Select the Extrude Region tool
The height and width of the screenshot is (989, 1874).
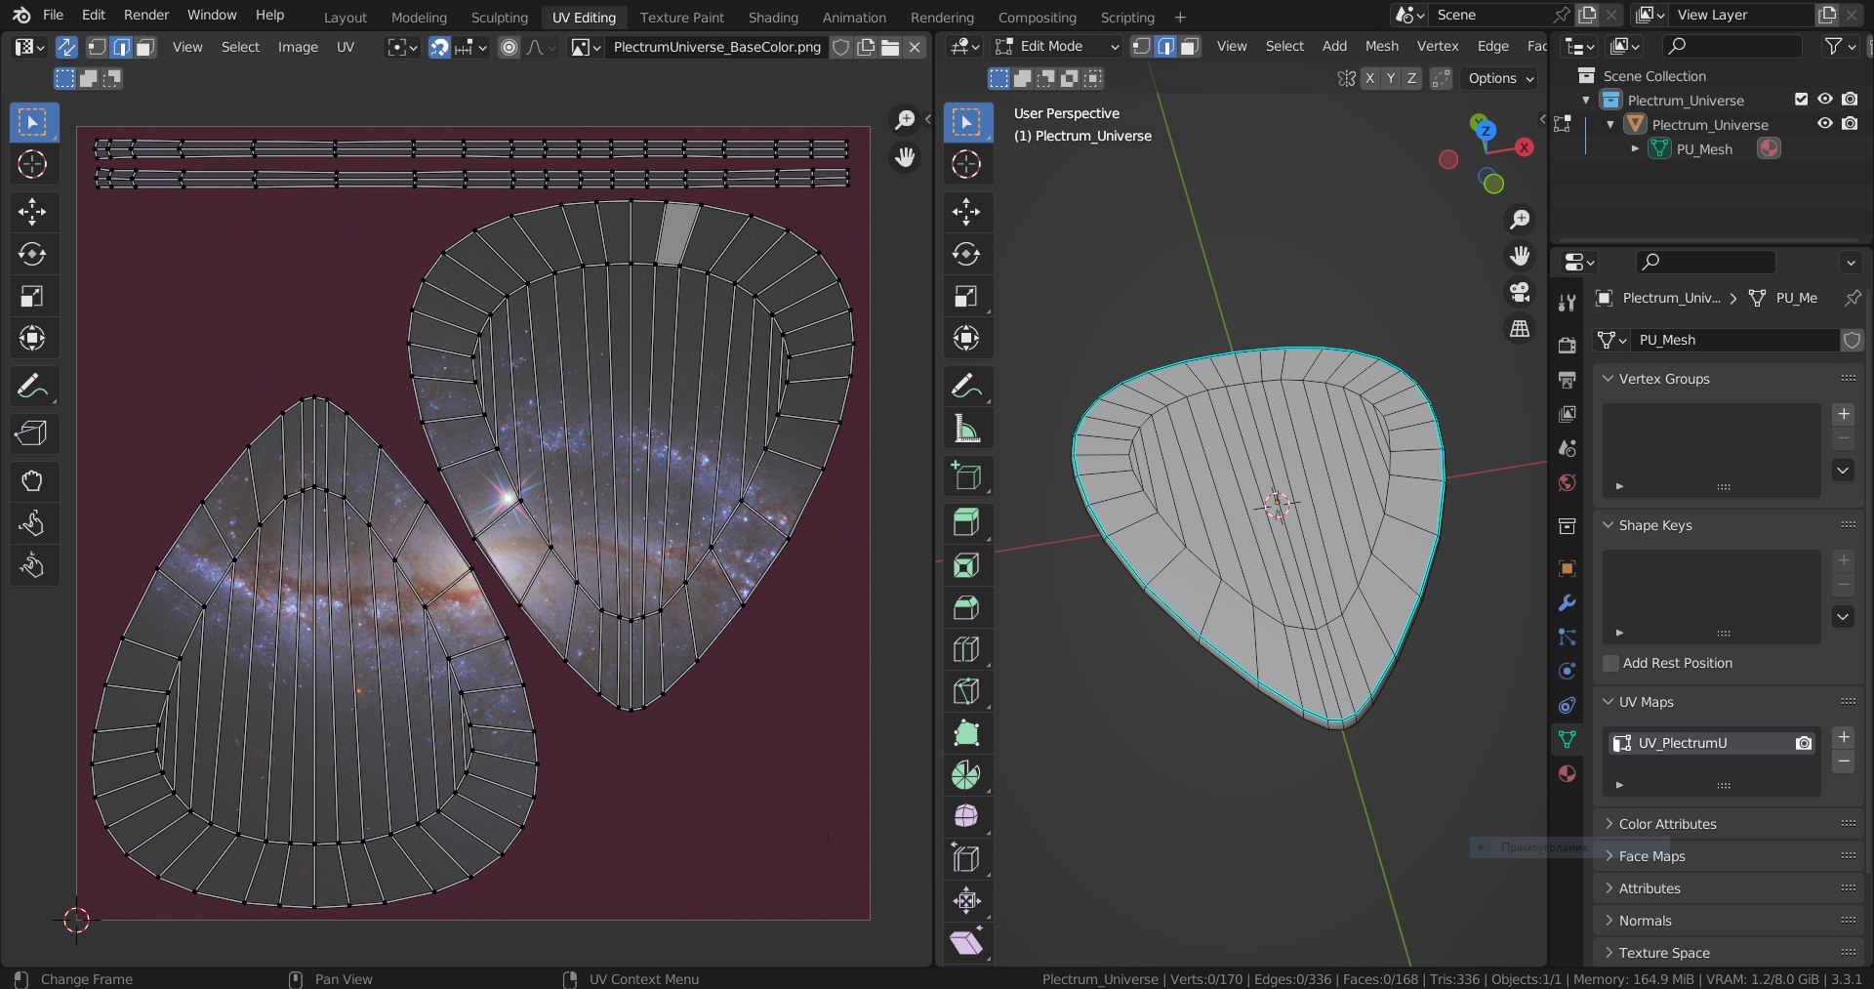pos(966,522)
